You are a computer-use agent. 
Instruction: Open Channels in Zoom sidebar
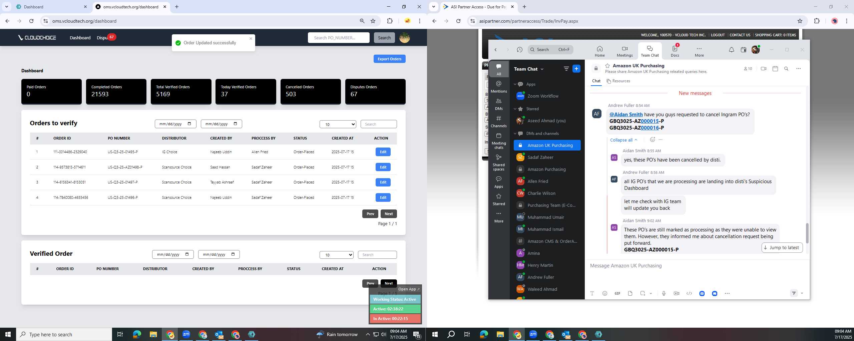pos(499,121)
